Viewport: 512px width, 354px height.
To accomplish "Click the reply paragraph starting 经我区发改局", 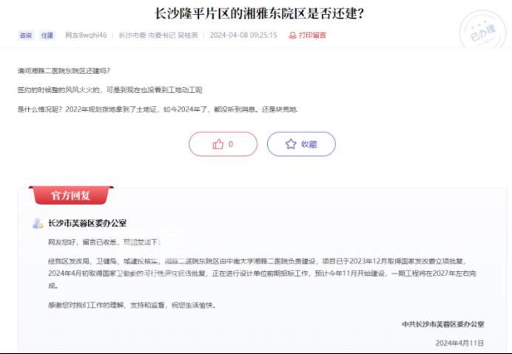I will tap(262, 273).
